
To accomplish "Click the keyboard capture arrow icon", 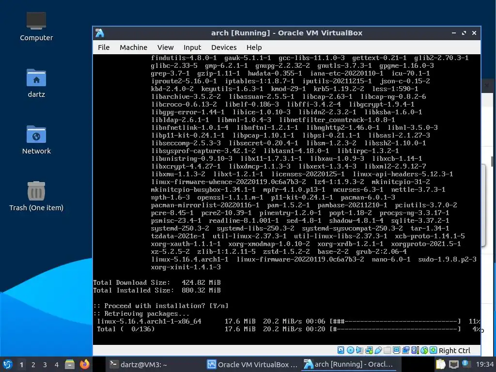I will pyautogui.click(x=434, y=350).
